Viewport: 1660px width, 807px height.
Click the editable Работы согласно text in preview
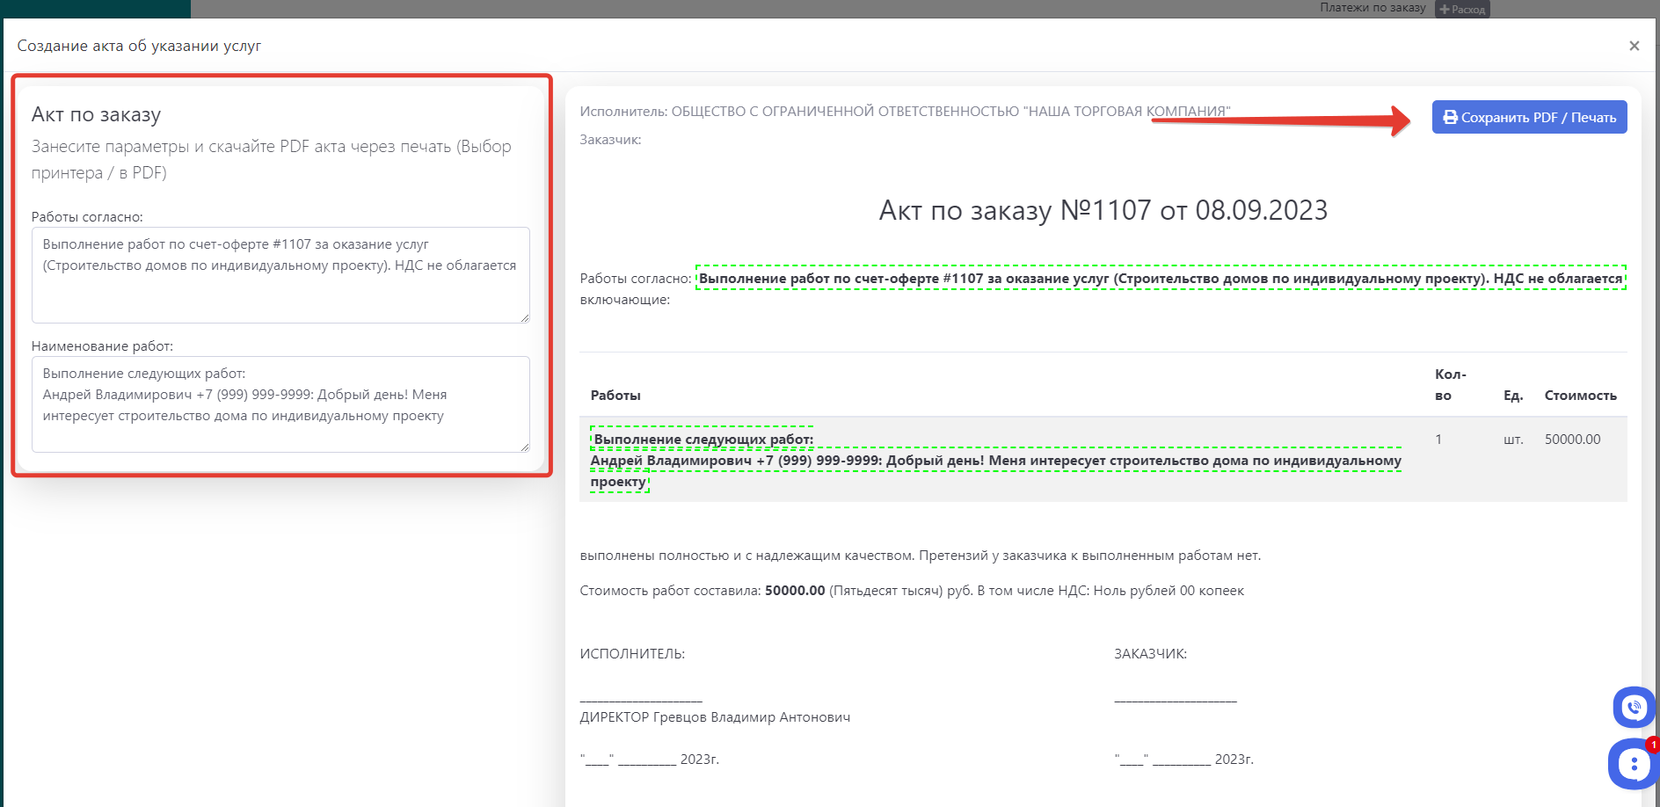(x=1161, y=279)
